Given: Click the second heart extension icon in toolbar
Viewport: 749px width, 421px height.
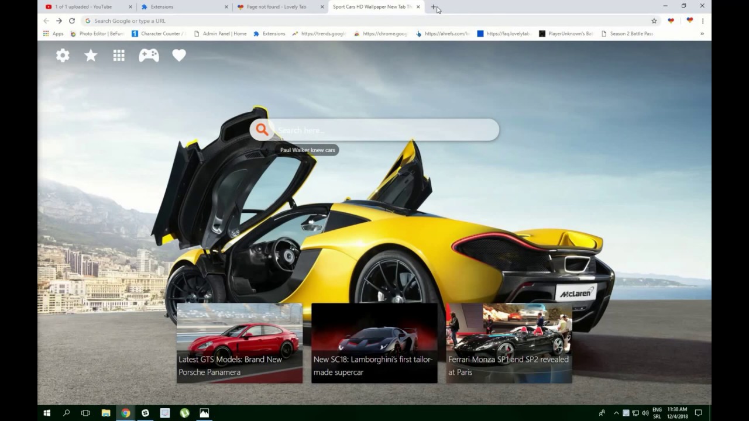Looking at the screenshot, I should (689, 20).
